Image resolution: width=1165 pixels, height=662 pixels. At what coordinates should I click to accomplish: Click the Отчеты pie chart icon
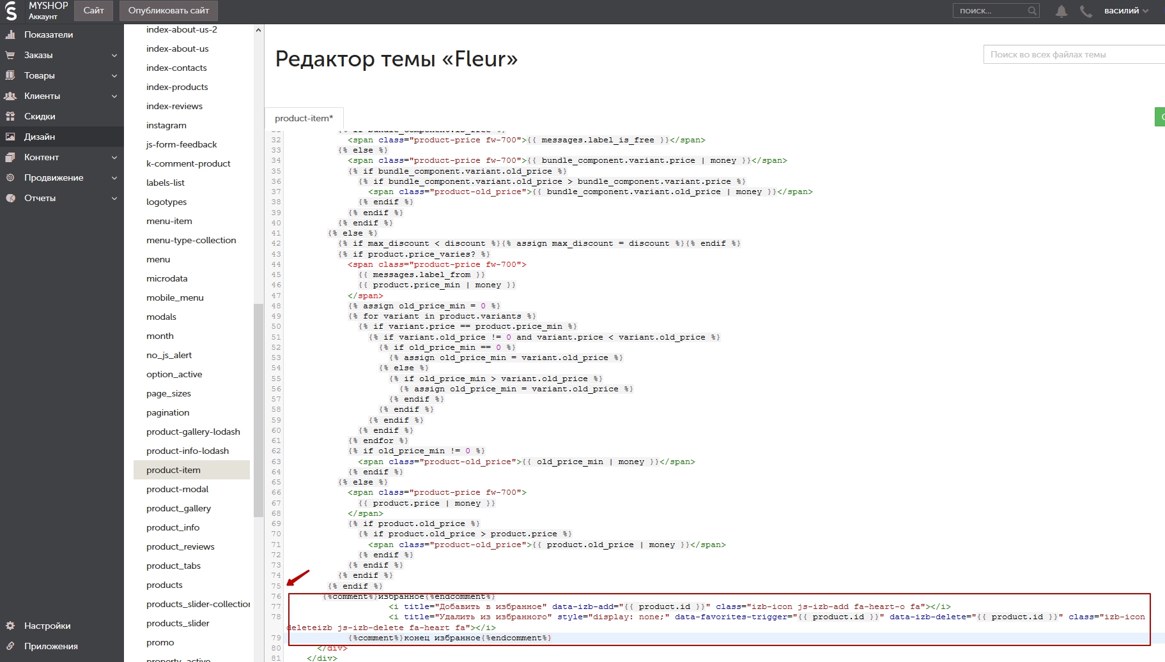(x=10, y=198)
